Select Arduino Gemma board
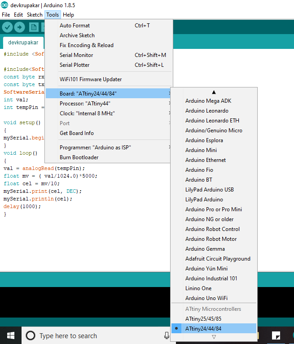 (x=214, y=249)
